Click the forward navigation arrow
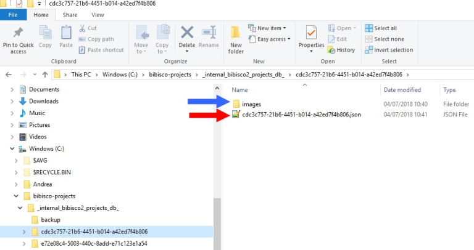The width and height of the screenshot is (474, 250). [23, 75]
